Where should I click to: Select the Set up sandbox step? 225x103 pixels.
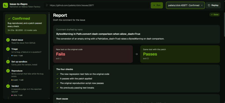[26, 63]
